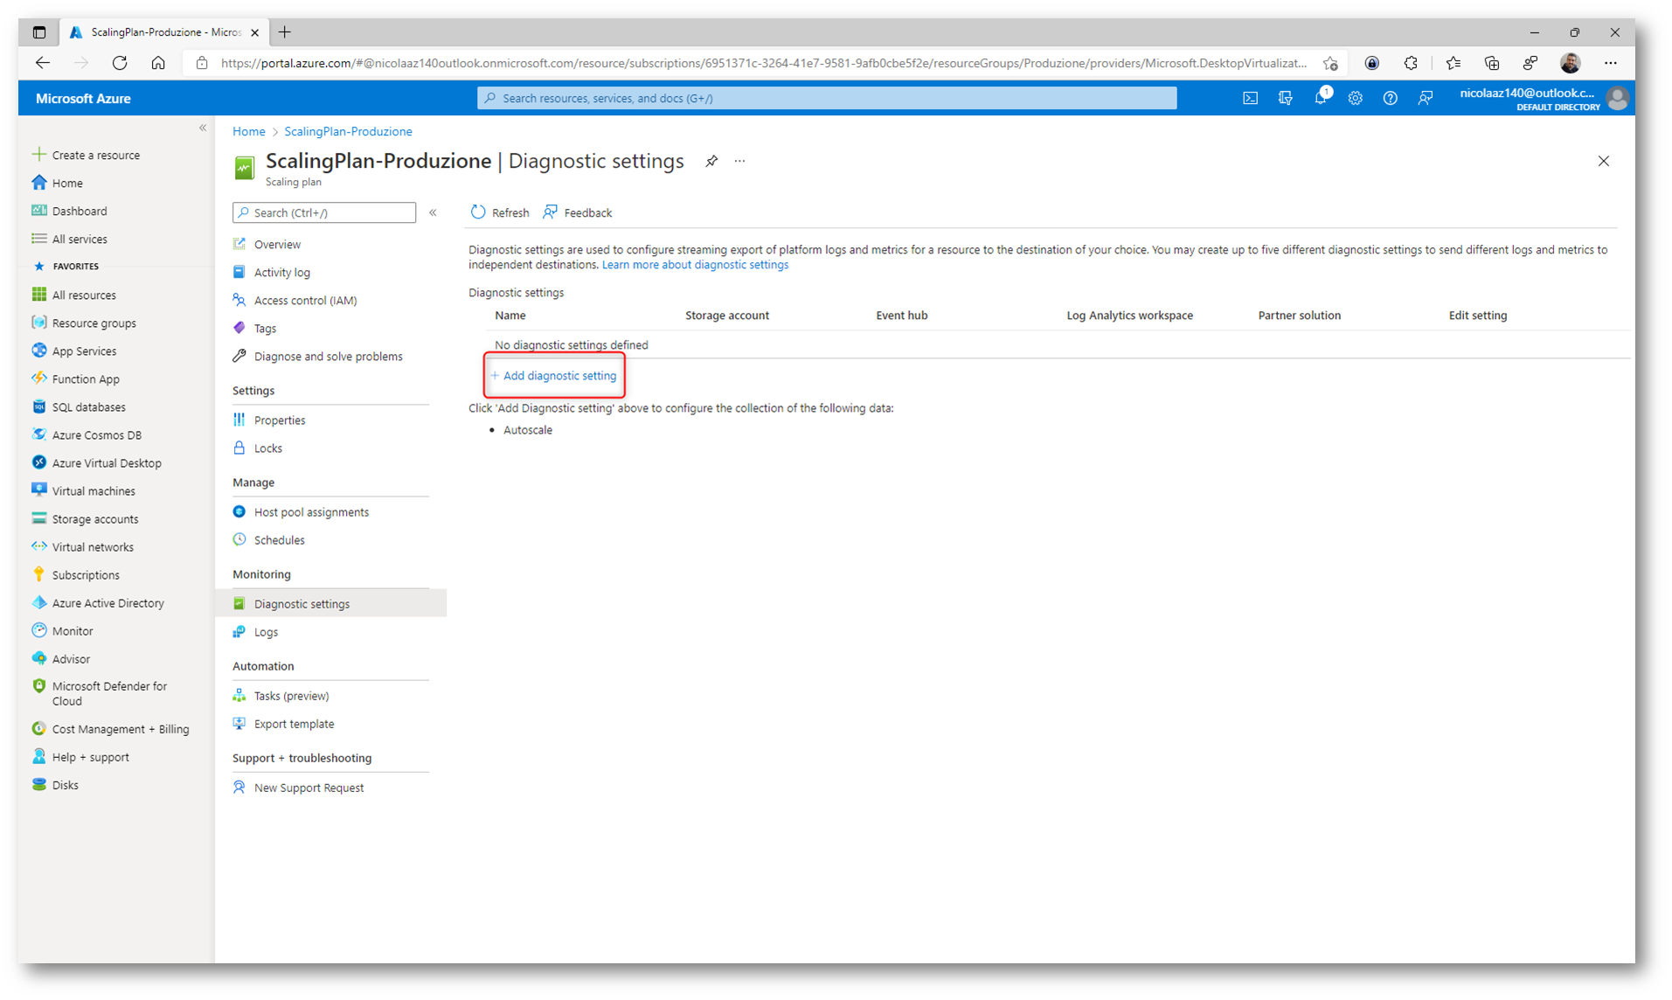The width and height of the screenshot is (1672, 1000).
Task: Reload page with browser refresh button
Action: coord(120,63)
